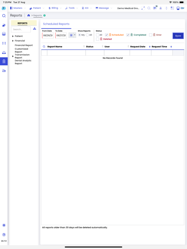Open the help question mark icon
The width and height of the screenshot is (187, 249).
(4, 234)
